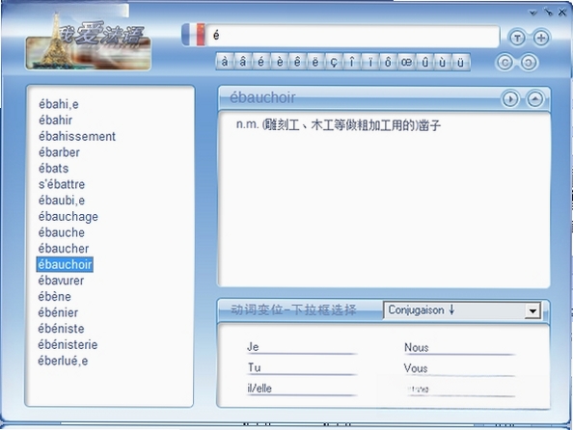Insert the ù accent character
This screenshot has height=430, width=573.
[443, 62]
